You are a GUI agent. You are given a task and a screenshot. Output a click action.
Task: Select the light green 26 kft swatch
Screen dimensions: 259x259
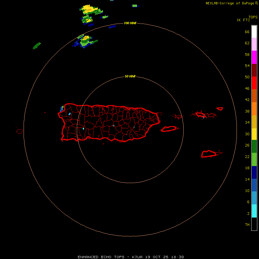click(x=254, y=159)
